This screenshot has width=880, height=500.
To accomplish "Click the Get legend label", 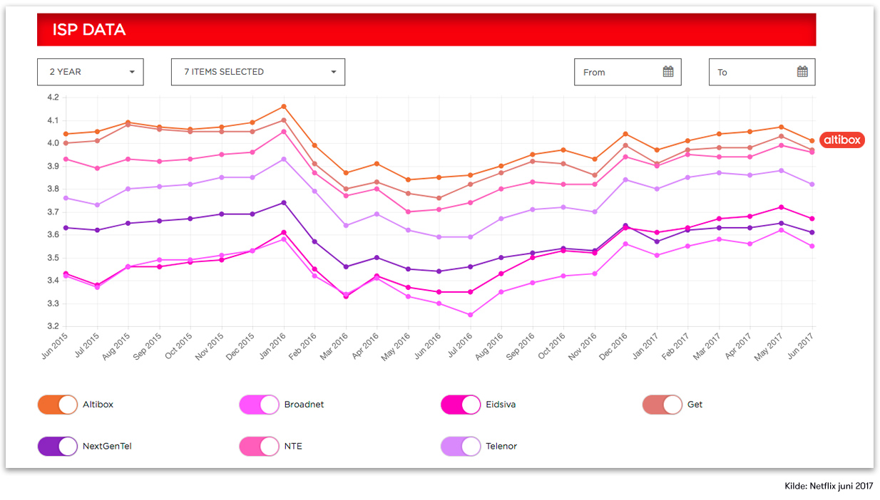I will [x=695, y=405].
